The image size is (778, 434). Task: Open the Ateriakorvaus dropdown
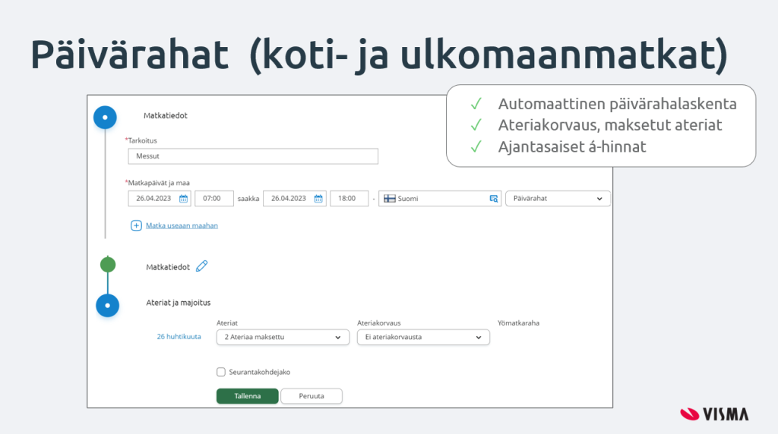(x=423, y=338)
